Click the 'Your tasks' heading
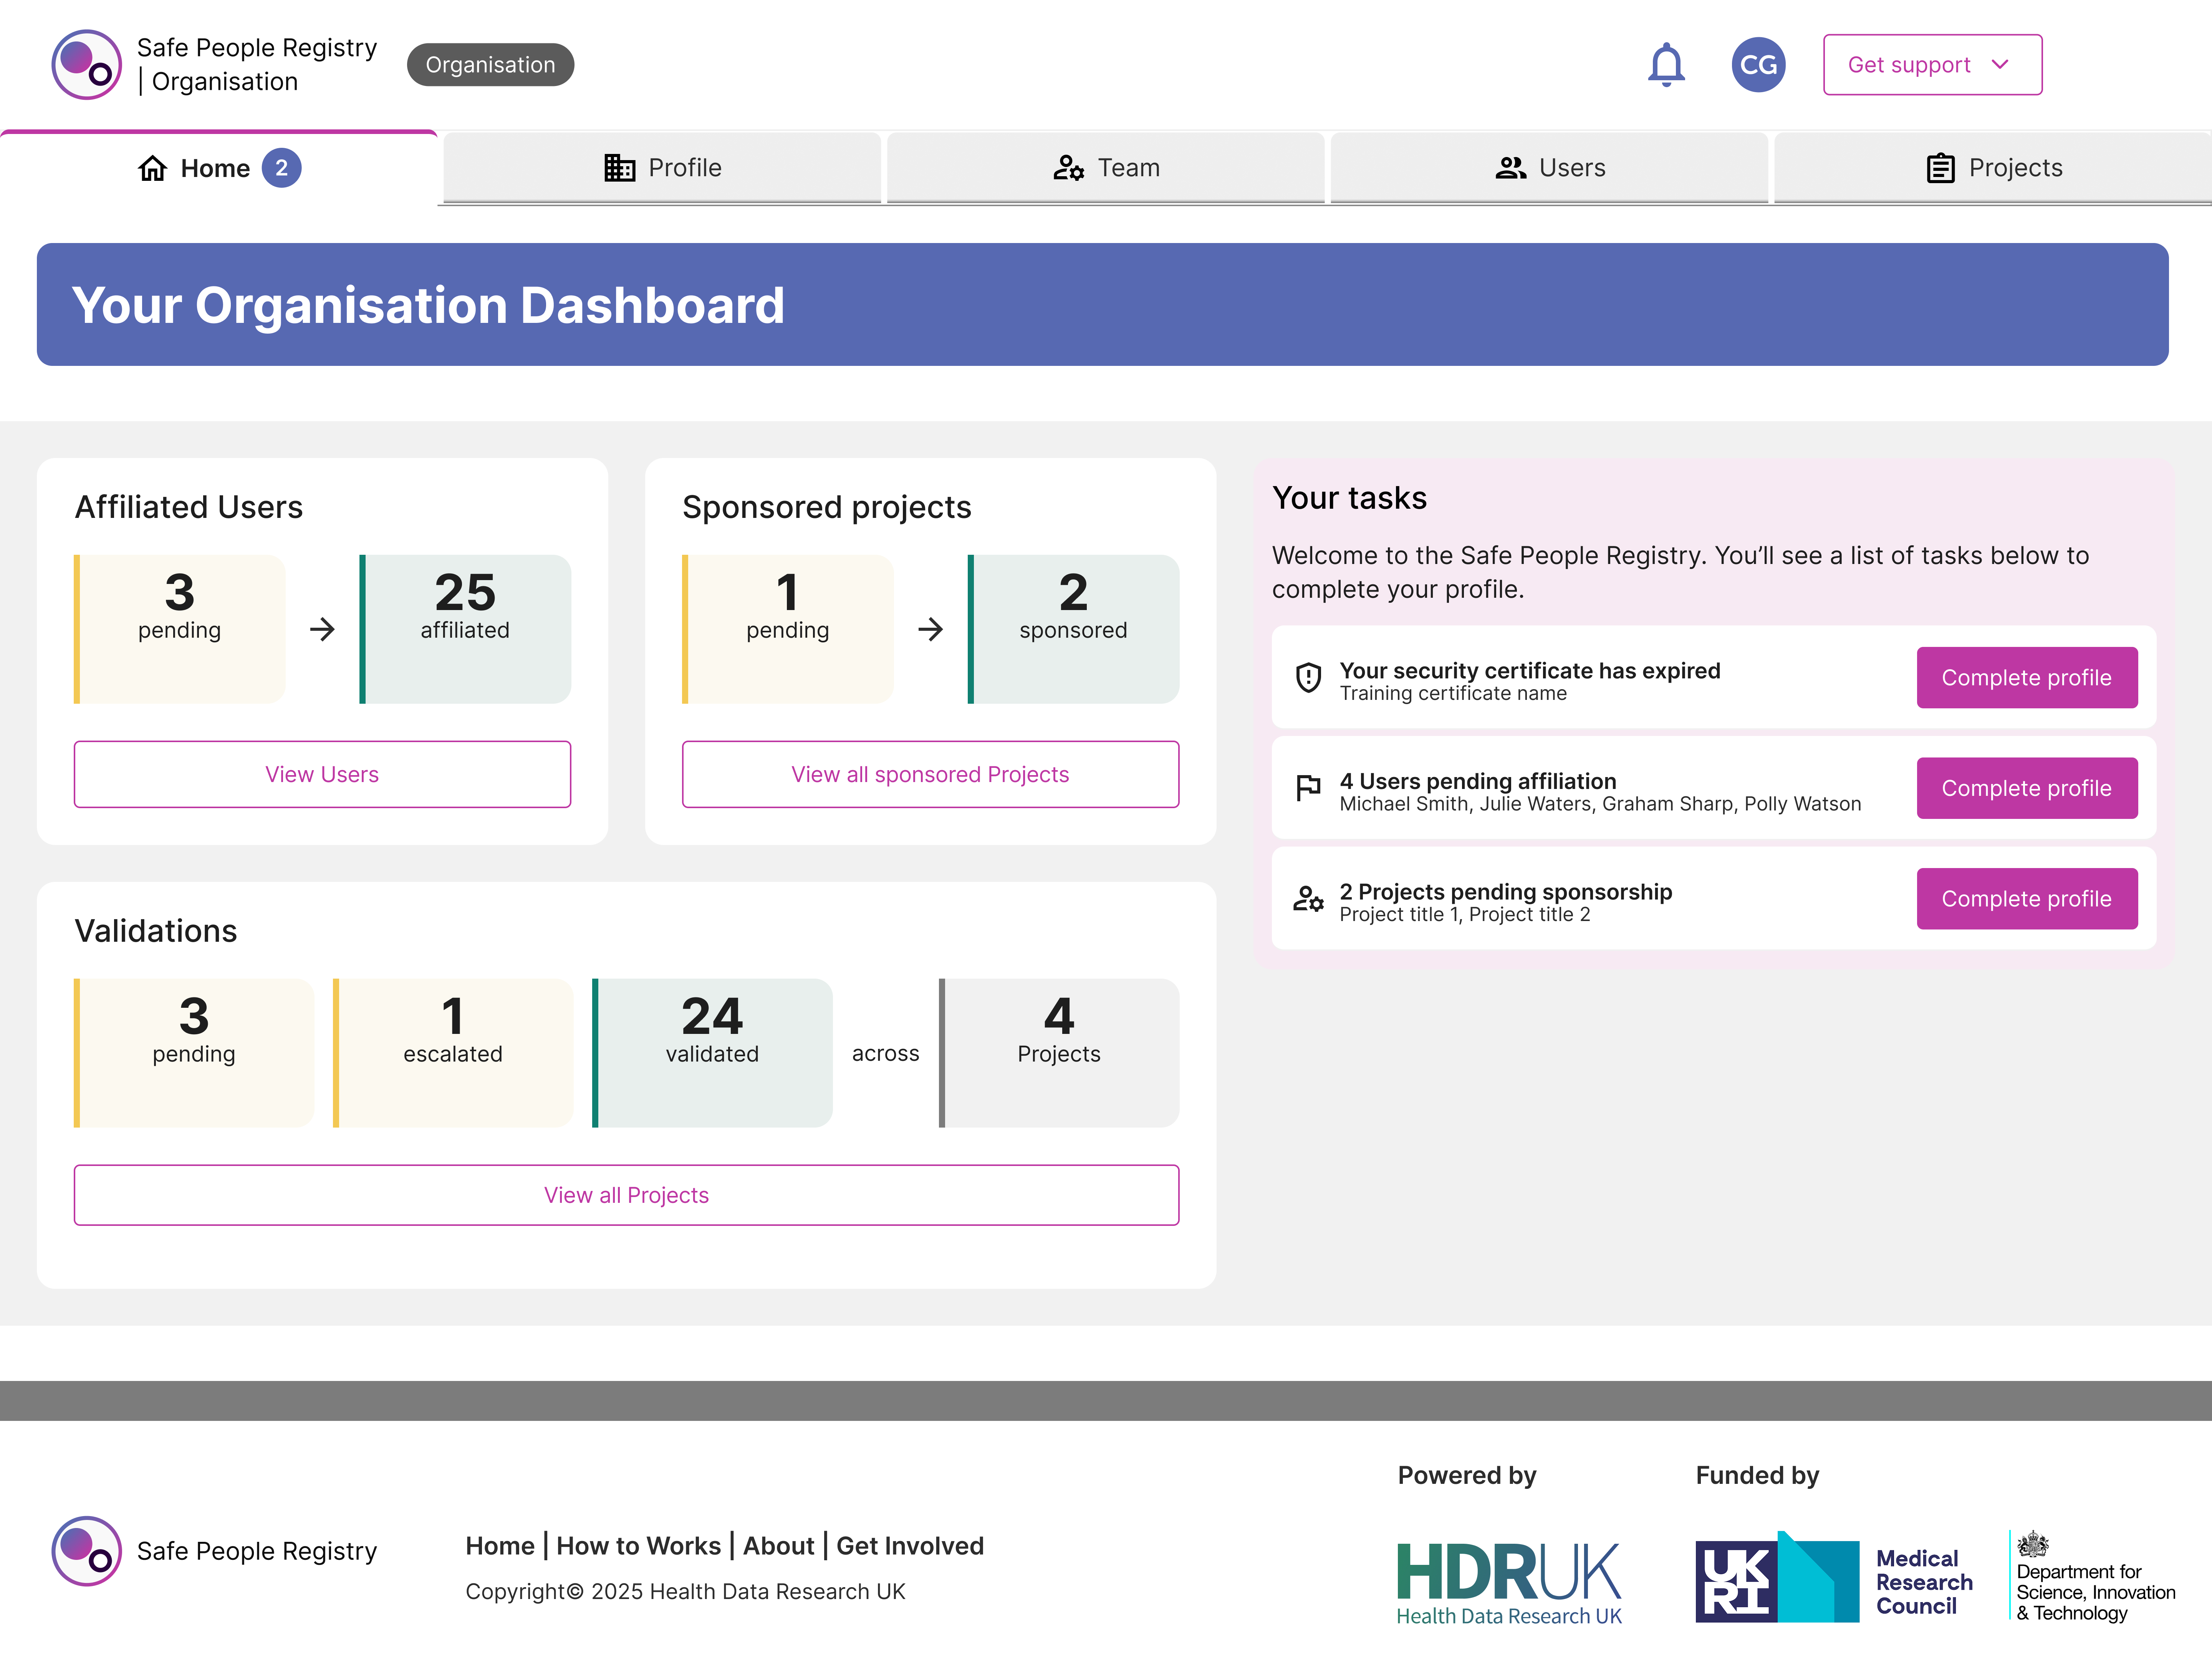Viewport: 2212px width, 1662px height. point(1349,498)
